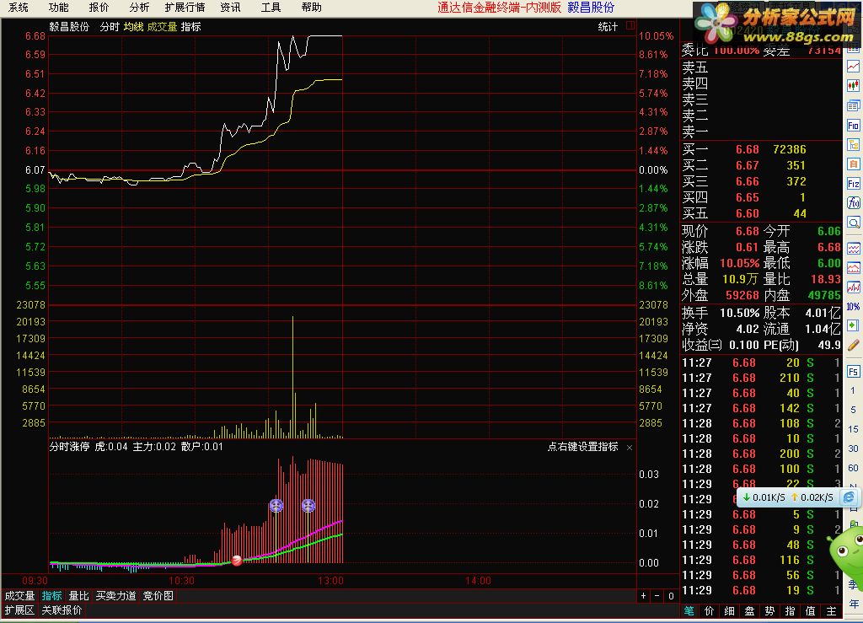The image size is (863, 623).
Task: Click the left purple signal marker icon
Action: [276, 506]
